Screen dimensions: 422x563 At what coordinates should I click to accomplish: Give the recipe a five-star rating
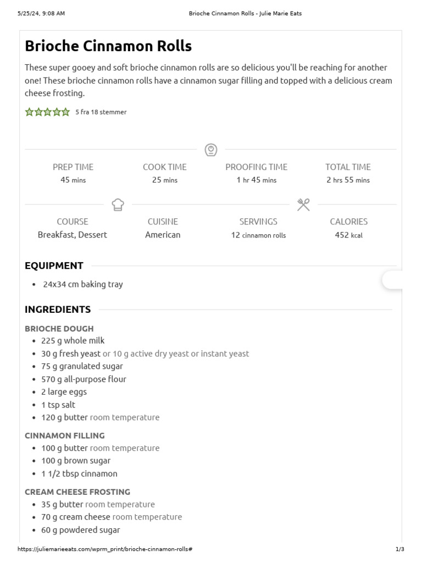(x=65, y=112)
